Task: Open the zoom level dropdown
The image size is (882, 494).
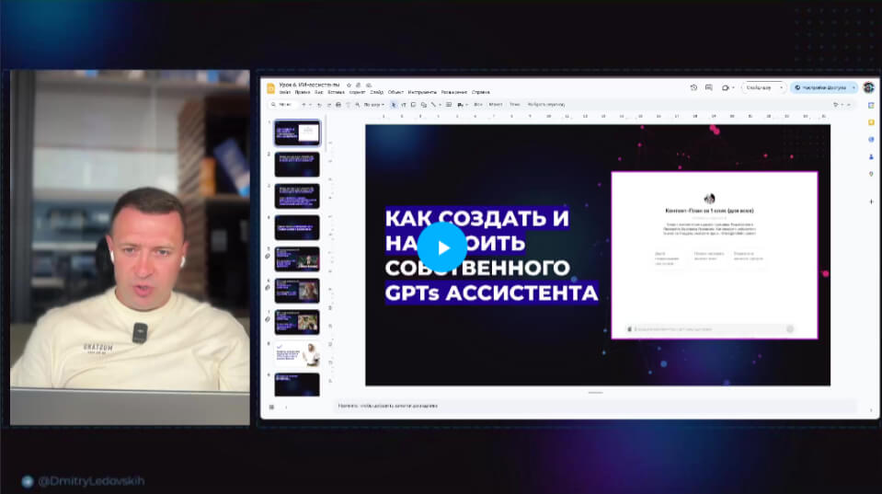Action: pyautogui.click(x=374, y=105)
